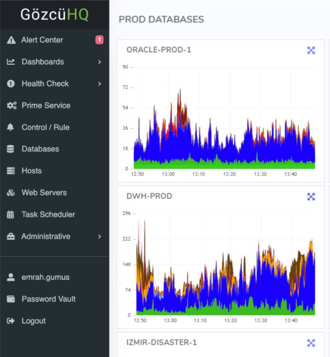The image size is (330, 357).
Task: Click the Password Vault wallet icon
Action: (11, 299)
